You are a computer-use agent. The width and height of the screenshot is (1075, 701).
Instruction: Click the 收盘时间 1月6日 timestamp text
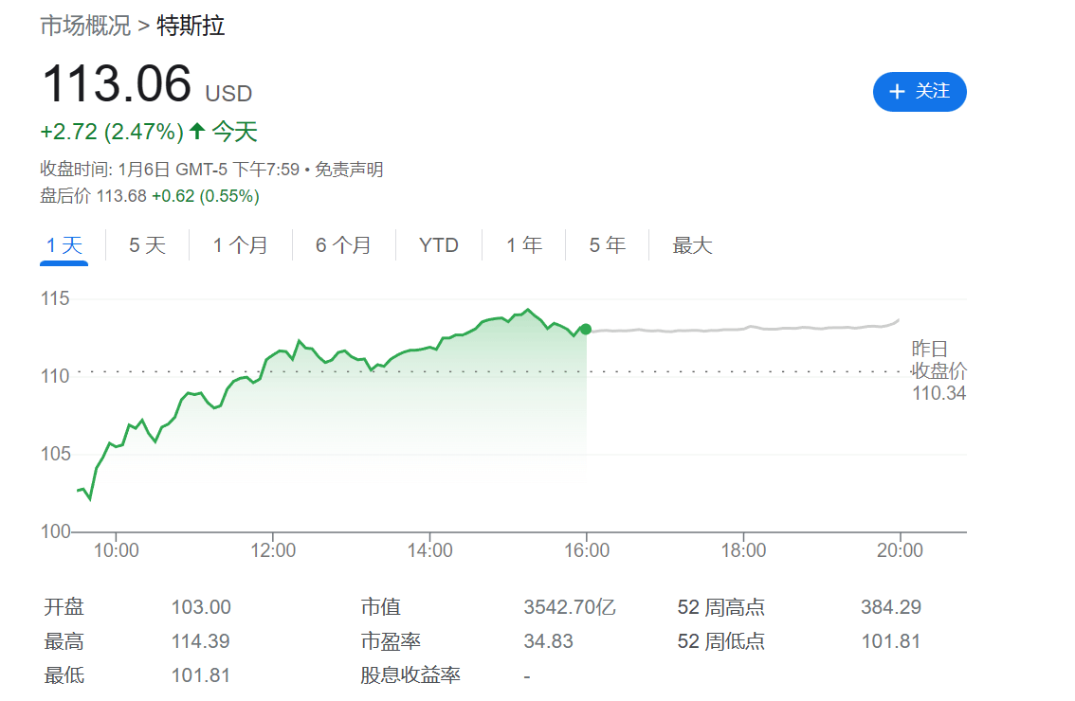(x=170, y=170)
